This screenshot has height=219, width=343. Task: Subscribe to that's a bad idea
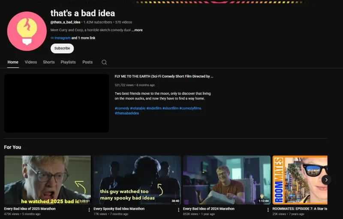tap(62, 48)
